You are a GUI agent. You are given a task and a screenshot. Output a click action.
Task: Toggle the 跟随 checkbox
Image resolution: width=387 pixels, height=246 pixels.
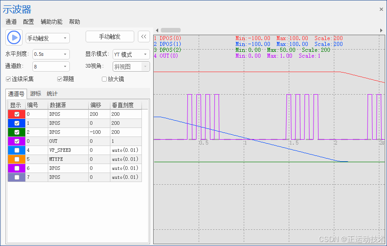click(x=59, y=79)
